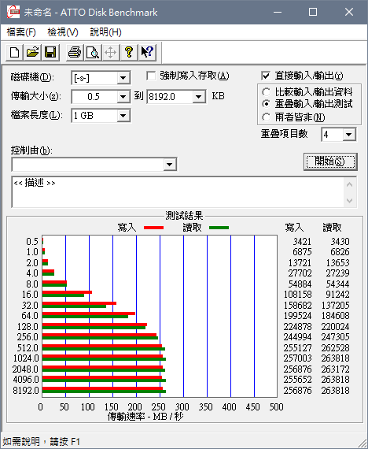
Task: Uncheck the 直接輸入/輸出 checkbox
Action: [x=266, y=76]
